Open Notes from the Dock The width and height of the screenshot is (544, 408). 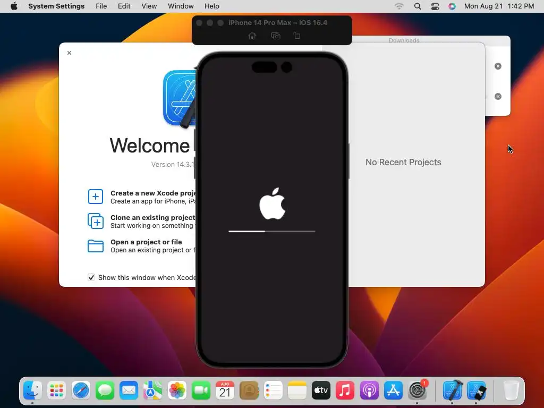point(297,390)
